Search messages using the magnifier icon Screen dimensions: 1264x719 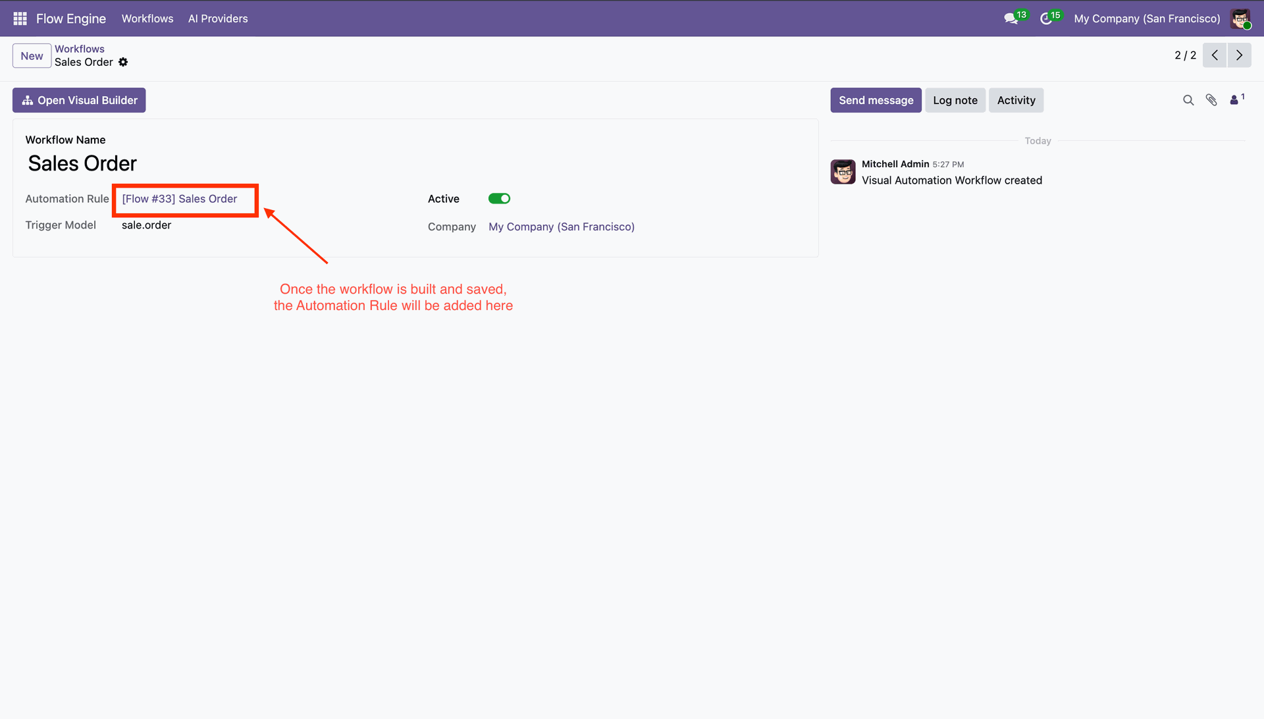[1188, 100]
